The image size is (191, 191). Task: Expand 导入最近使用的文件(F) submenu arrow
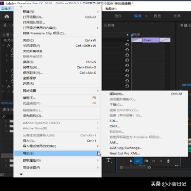(98, 146)
